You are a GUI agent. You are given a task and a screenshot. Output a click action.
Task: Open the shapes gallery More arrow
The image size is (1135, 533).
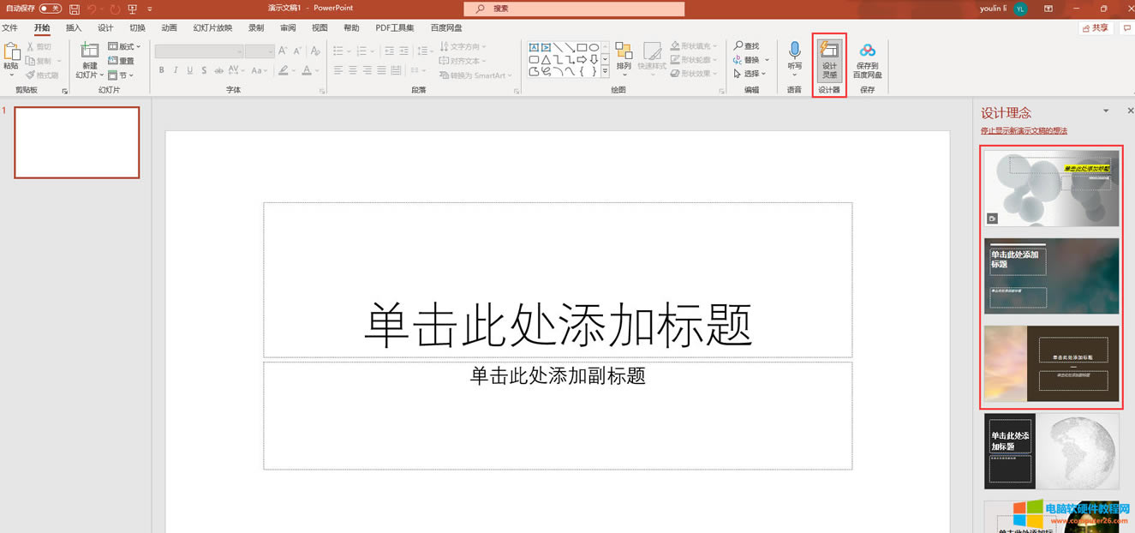click(x=605, y=71)
